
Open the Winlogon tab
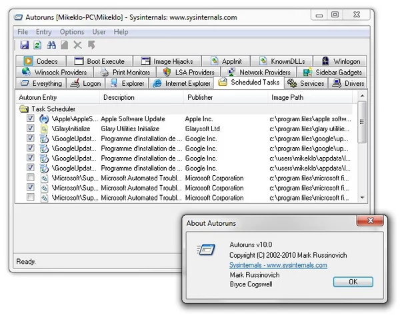[x=340, y=61]
